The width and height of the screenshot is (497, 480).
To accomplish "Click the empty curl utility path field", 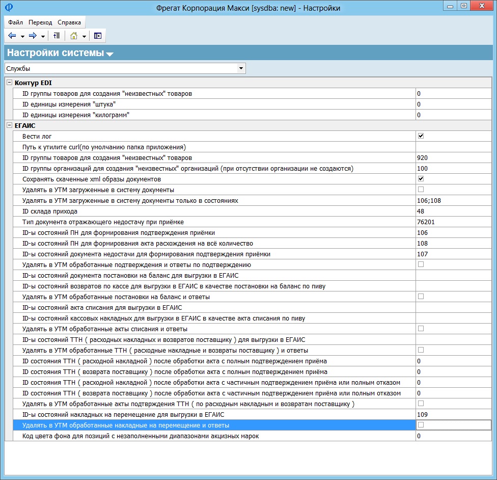I will point(454,147).
